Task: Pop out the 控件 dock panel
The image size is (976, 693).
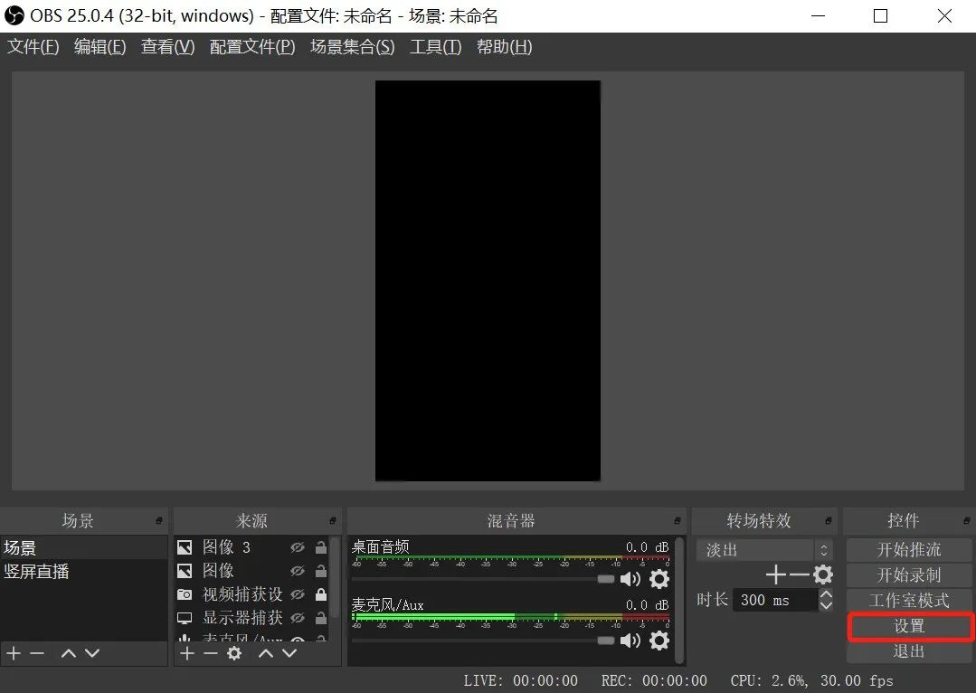Action: click(967, 520)
